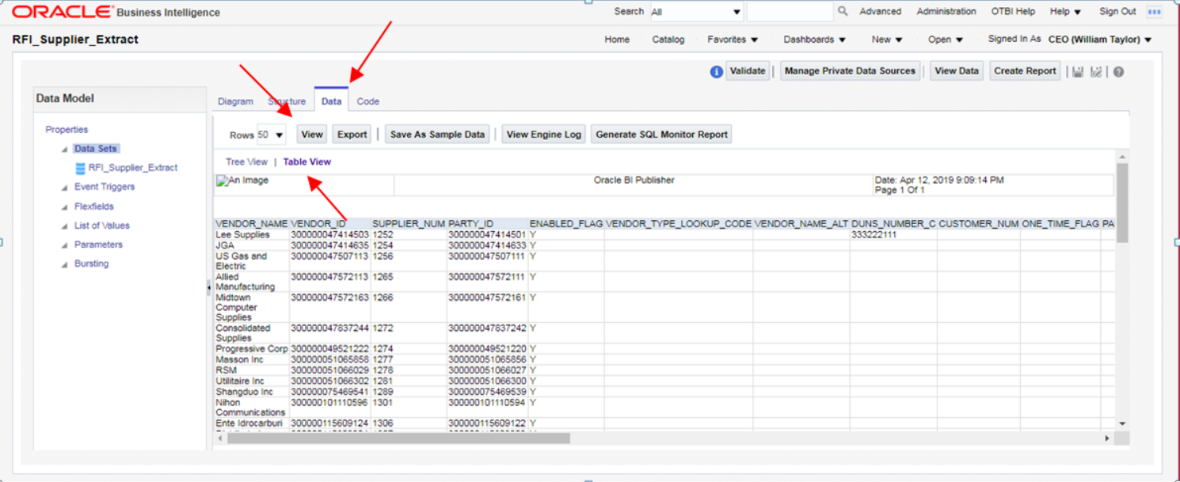Open the signed-in user CEO (William Taylor) menu
The height and width of the screenshot is (482, 1180).
[x=1100, y=40]
